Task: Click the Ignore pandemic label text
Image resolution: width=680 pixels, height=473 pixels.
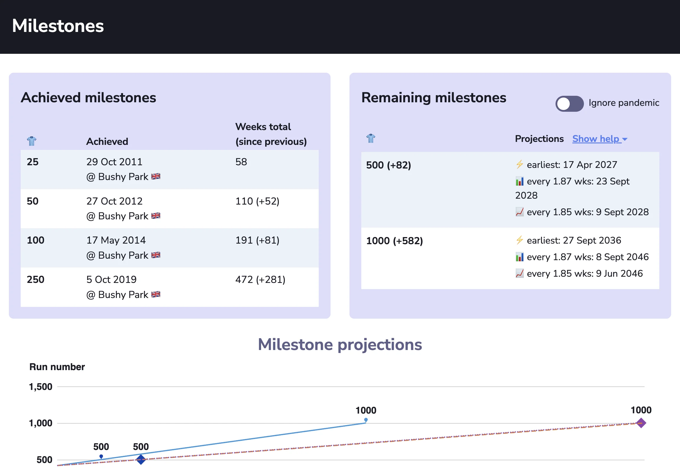Action: point(624,103)
